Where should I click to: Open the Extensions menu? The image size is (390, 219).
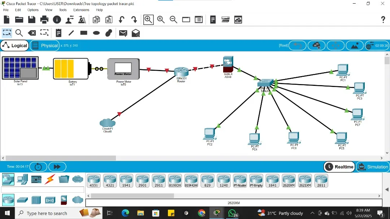point(81,10)
